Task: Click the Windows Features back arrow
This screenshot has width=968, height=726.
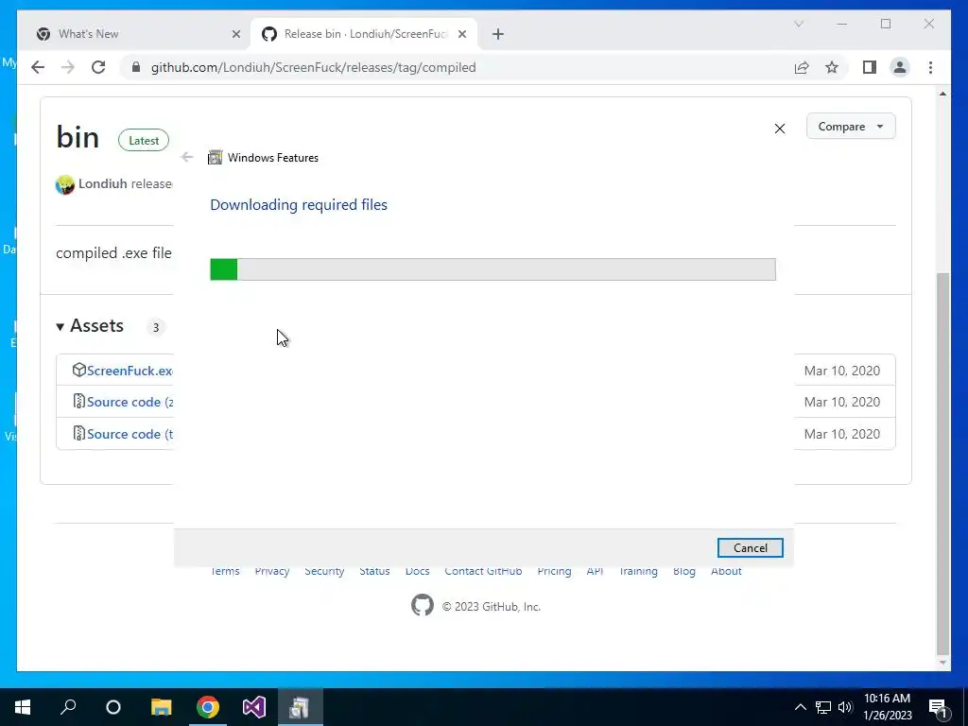Action: (187, 158)
